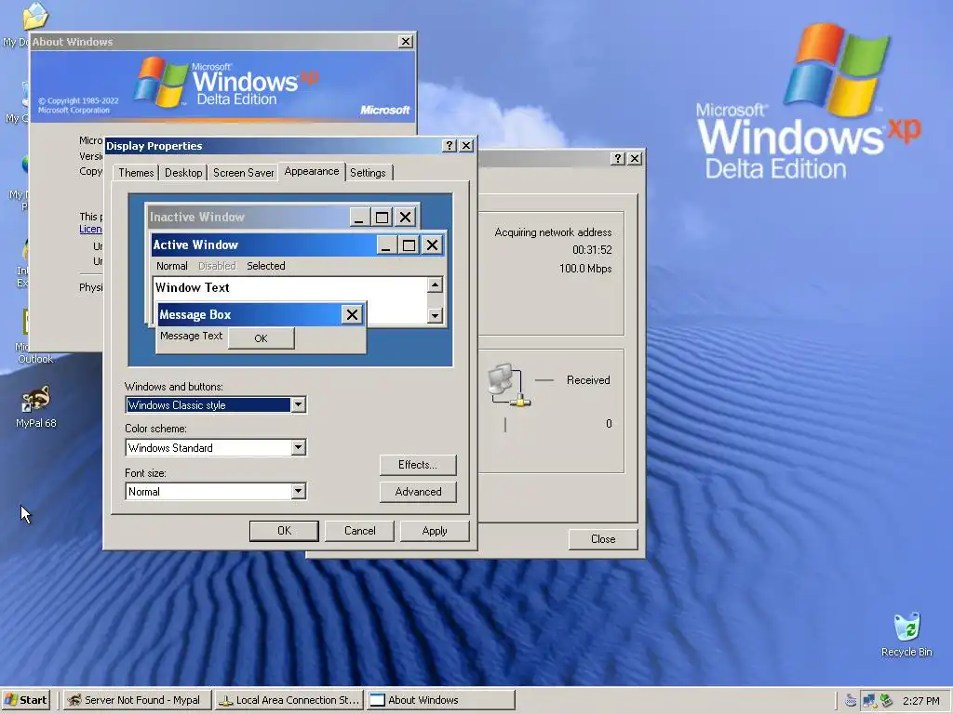Click the safely remove hardware tray icon
The width and height of the screenshot is (953, 714).
tap(887, 701)
